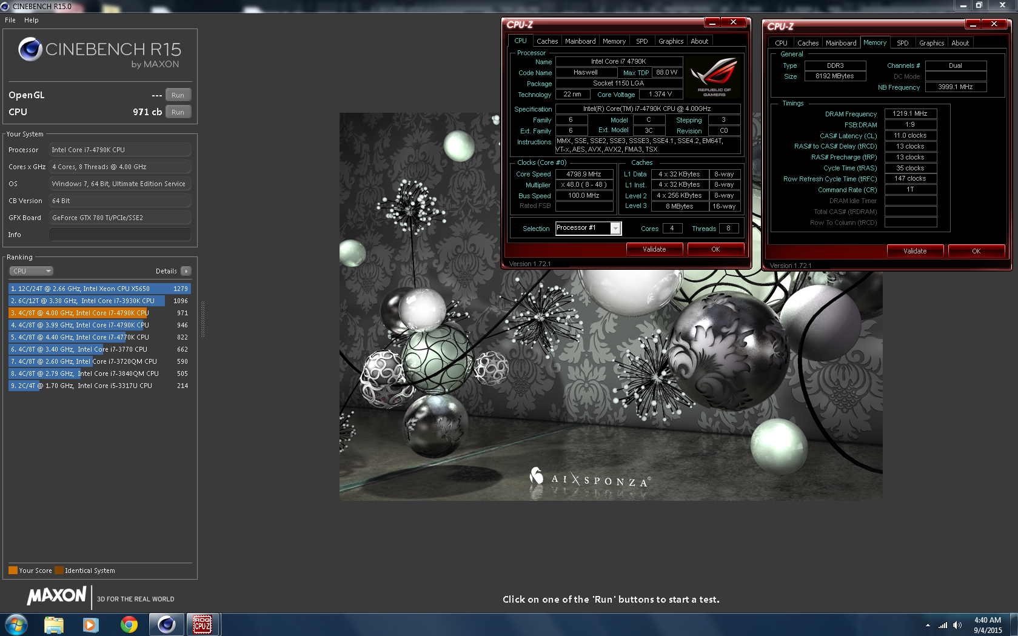
Task: Click the GFX Board GeForce GTX 780 Ti field
Action: [x=120, y=218]
